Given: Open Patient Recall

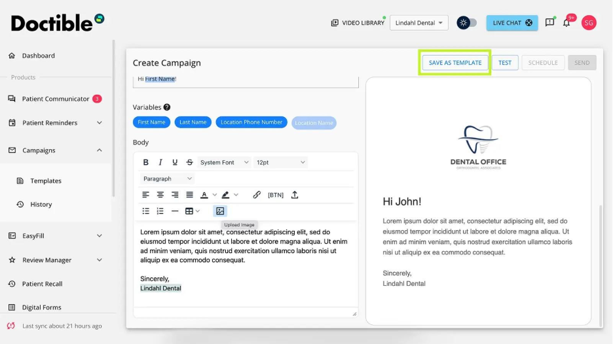Looking at the screenshot, I should pyautogui.click(x=42, y=284).
